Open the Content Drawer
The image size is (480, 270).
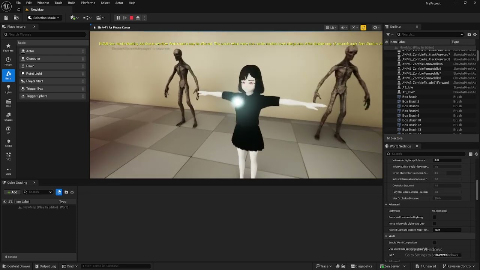coord(16,266)
